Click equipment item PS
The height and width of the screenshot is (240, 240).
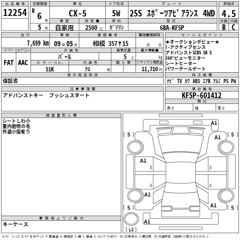coord(226,81)
